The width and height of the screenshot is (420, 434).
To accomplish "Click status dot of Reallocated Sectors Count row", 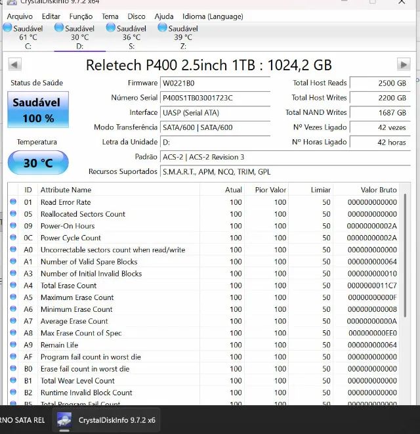I will click(13, 213).
